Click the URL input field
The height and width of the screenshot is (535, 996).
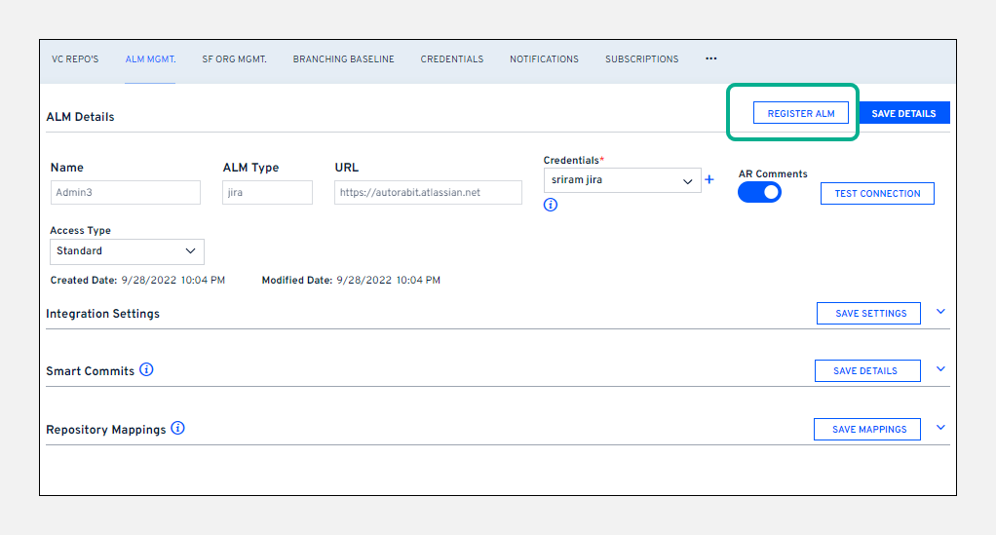pyautogui.click(x=428, y=193)
